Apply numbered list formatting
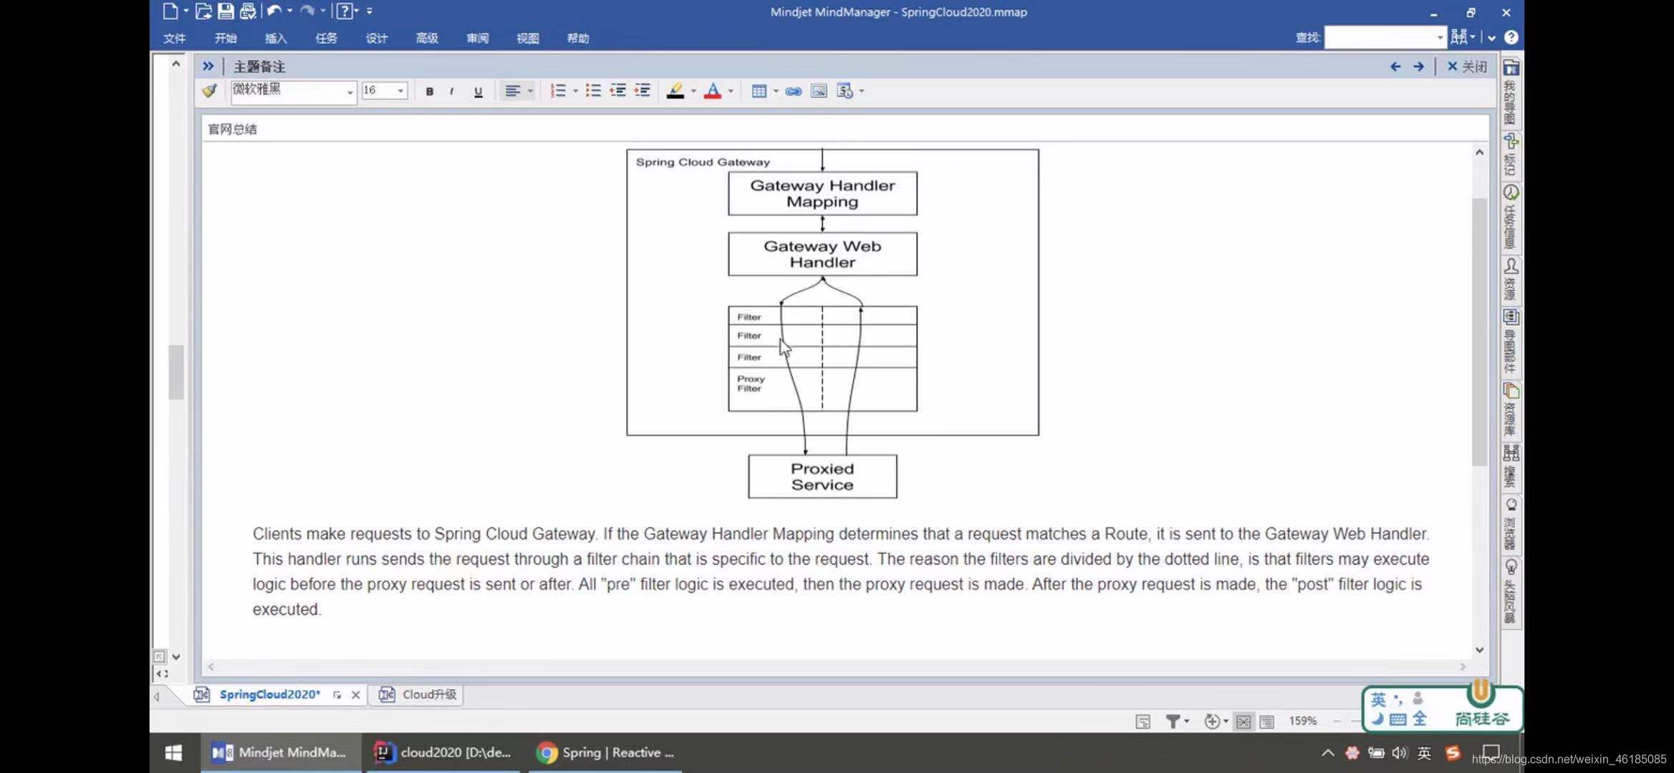Screen dimensions: 1674x773 [x=558, y=91]
